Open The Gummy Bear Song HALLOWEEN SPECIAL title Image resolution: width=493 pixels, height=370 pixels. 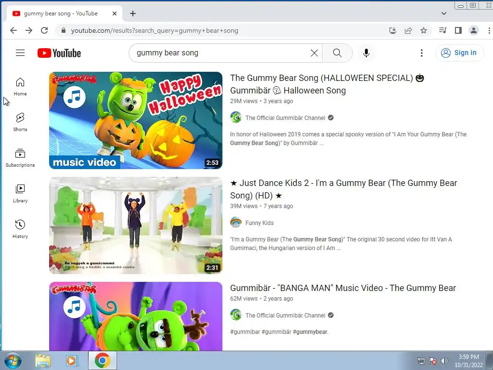tap(327, 84)
